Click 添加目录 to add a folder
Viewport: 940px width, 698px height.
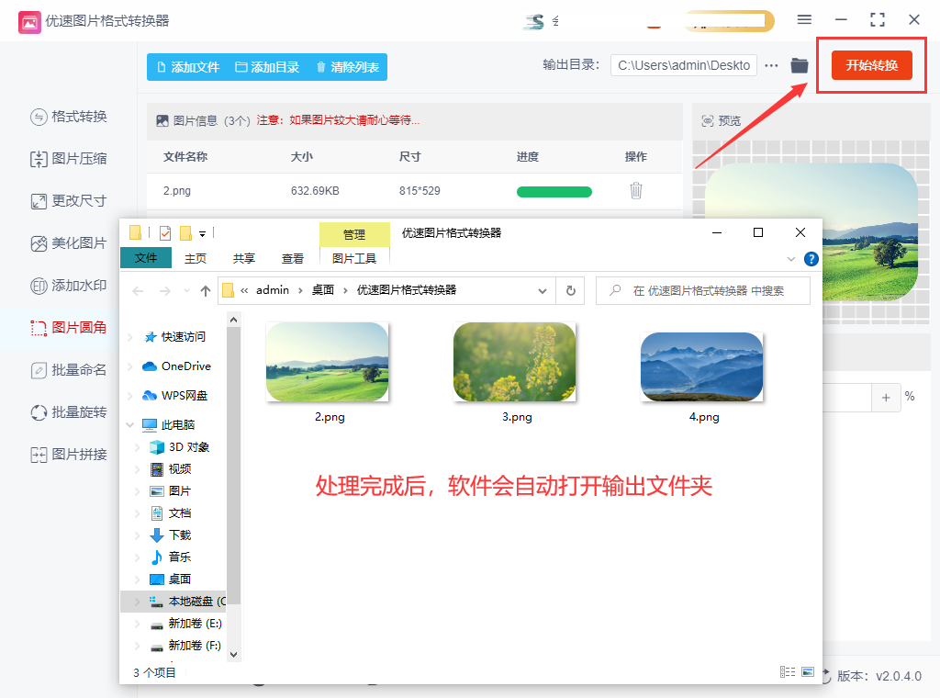267,67
